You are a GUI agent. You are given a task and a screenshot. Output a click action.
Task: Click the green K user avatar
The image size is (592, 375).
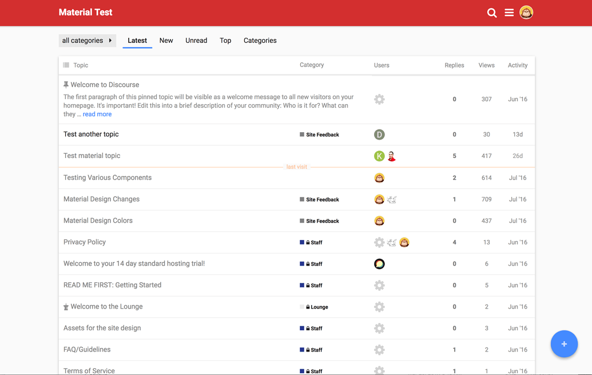point(379,156)
